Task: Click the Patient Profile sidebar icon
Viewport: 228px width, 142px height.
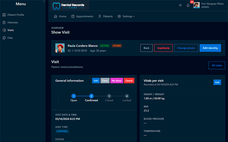Action: (4, 15)
